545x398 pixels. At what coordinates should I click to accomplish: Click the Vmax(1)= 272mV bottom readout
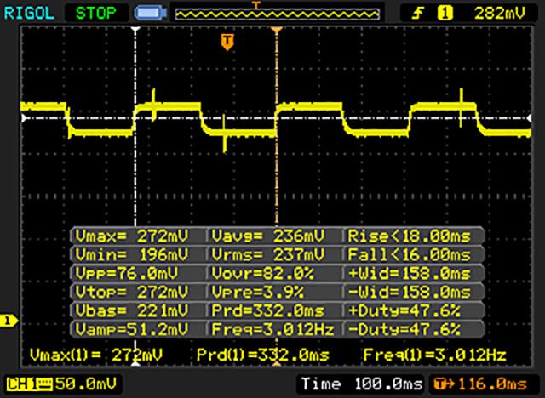point(96,355)
